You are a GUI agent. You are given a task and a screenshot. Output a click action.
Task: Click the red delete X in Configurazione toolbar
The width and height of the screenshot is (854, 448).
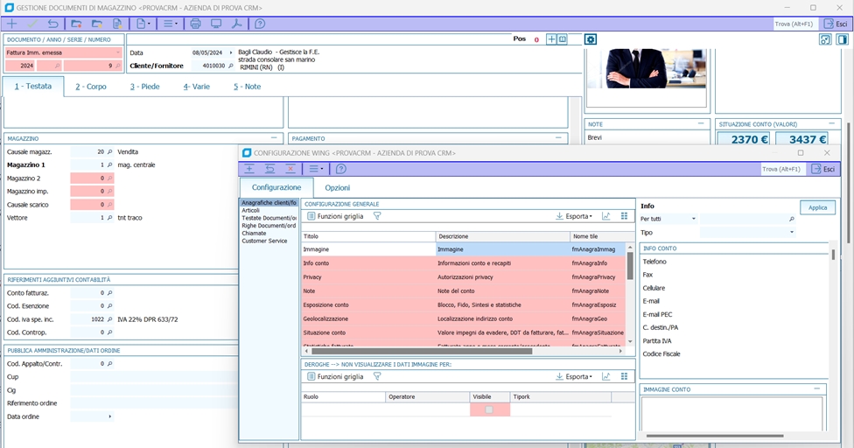tap(290, 169)
